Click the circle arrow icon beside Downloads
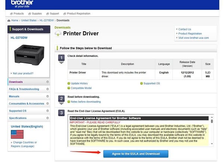Screen dimensions: 224x162 coord(47,82)
